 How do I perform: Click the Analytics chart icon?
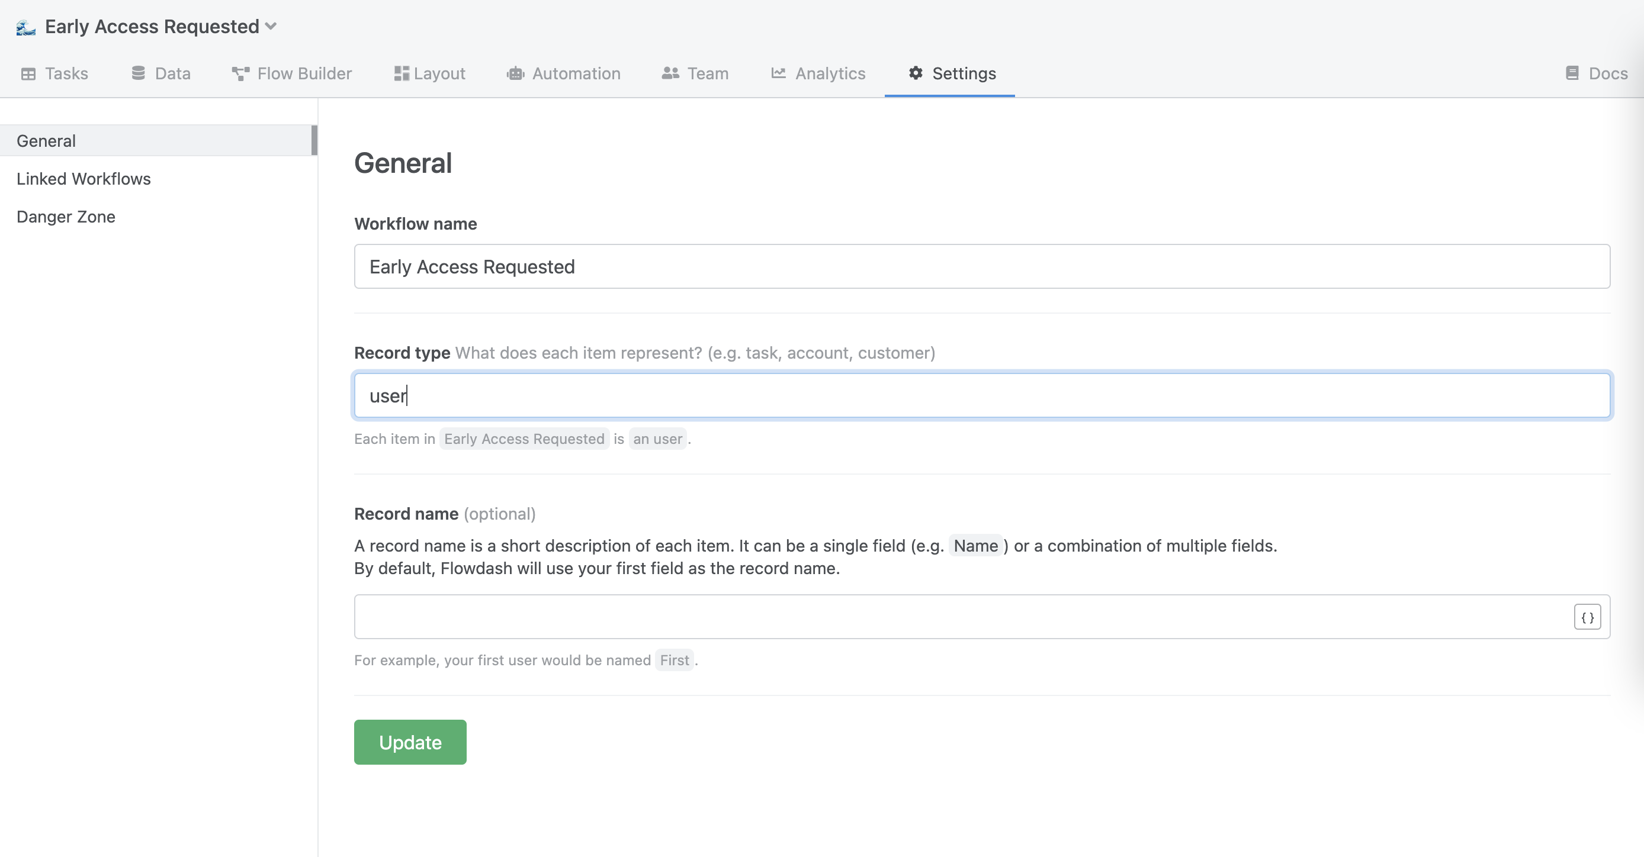point(778,73)
